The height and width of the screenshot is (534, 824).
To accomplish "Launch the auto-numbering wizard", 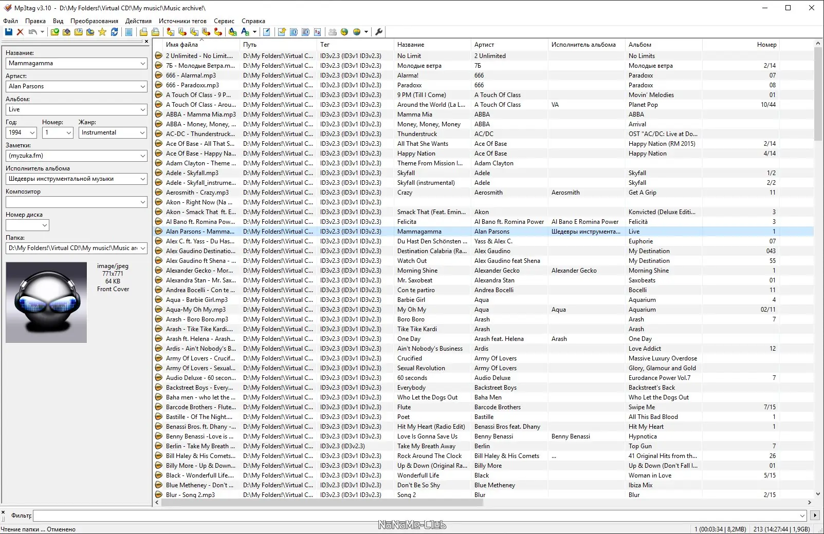I will 318,32.
